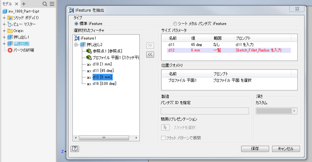Select 押し出し2 in the model browser
The width and height of the screenshot is (312, 162).
21,44
